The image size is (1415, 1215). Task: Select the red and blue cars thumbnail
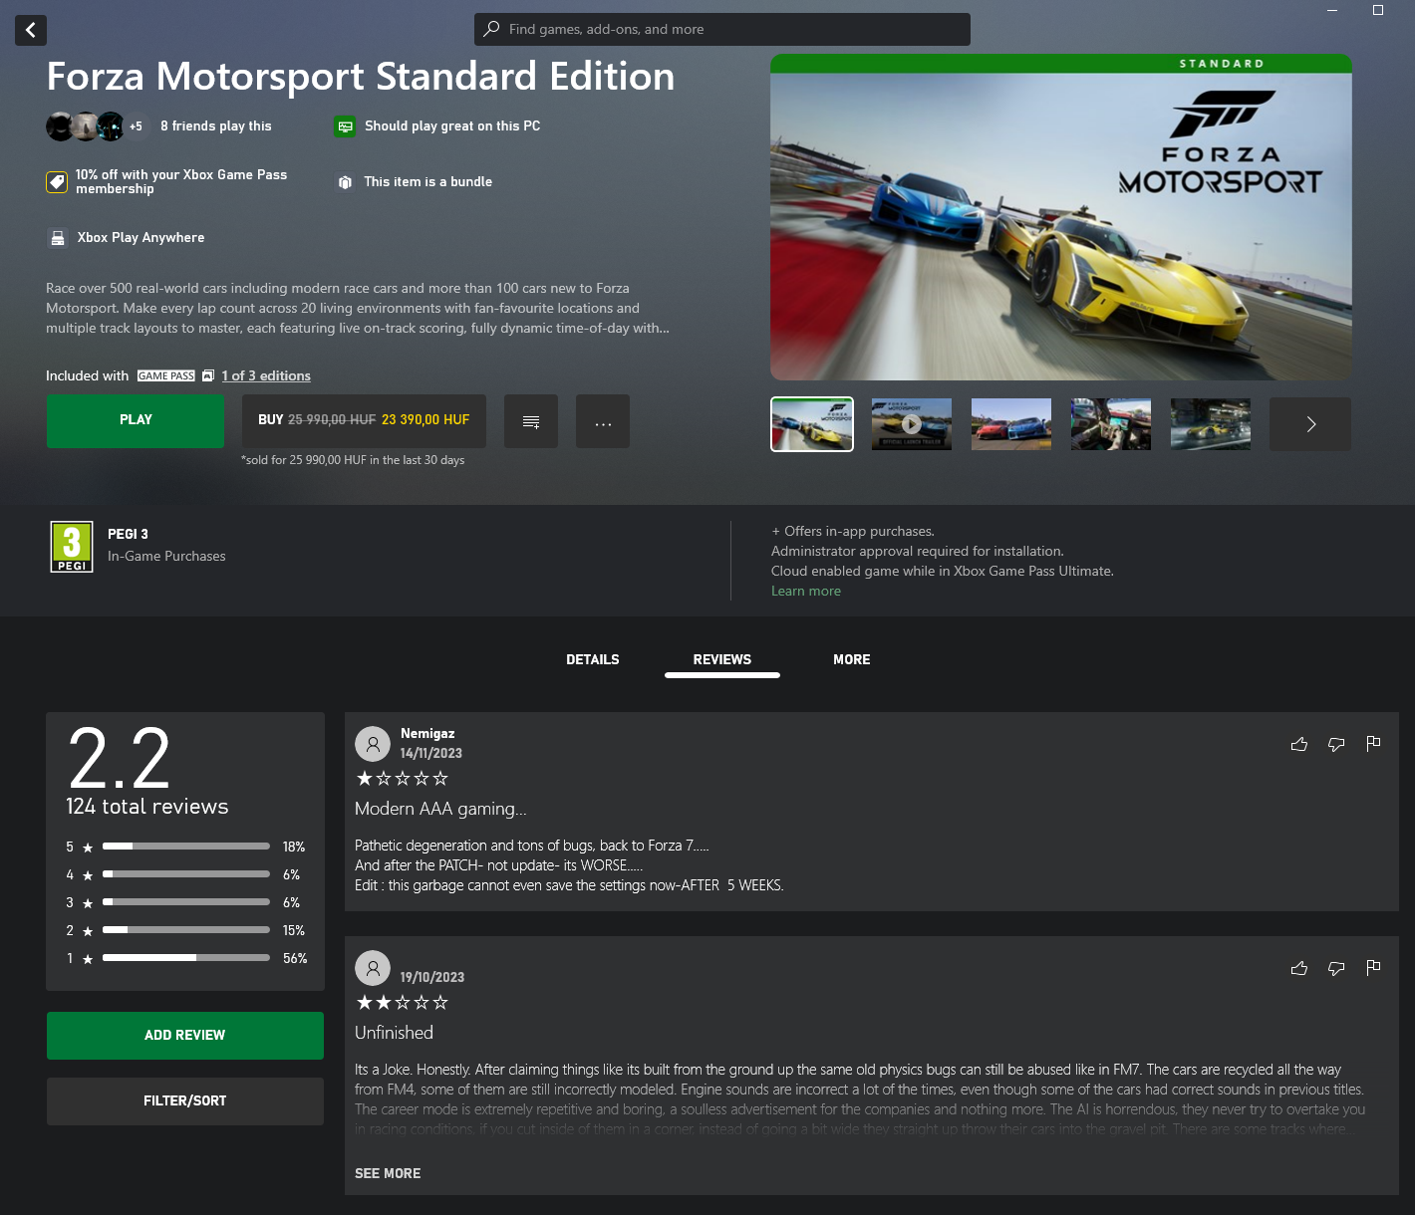point(1011,424)
